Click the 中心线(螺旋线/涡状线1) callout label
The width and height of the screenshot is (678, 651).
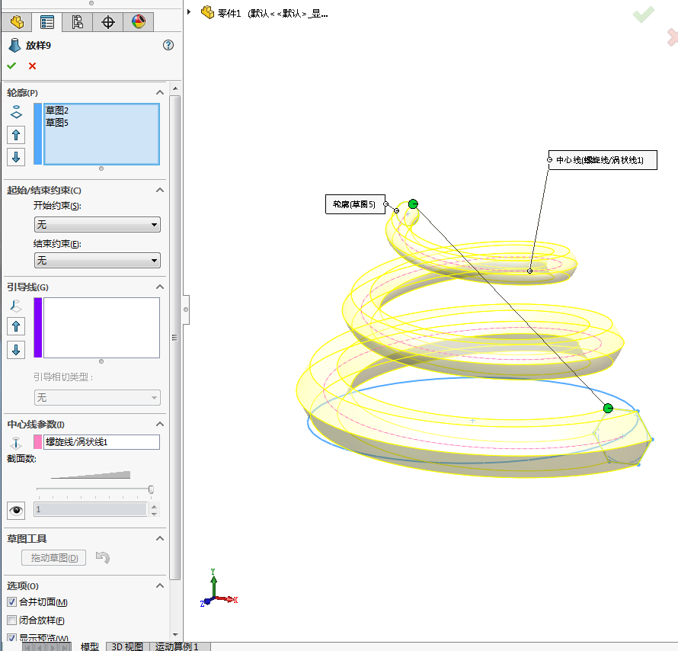click(x=603, y=160)
